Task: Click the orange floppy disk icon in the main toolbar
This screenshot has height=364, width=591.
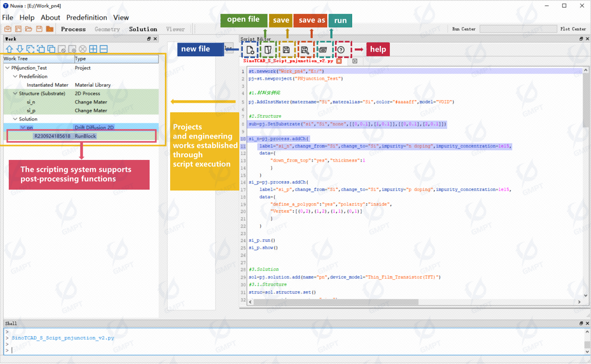Action: point(39,29)
